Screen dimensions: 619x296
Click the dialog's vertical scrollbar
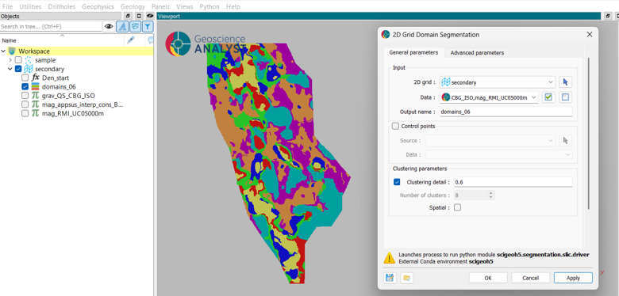click(x=589, y=134)
